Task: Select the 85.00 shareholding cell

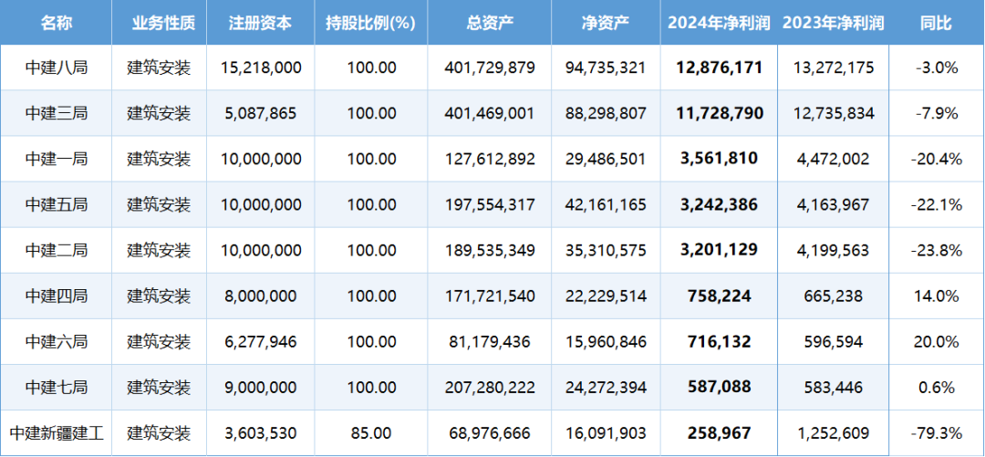Action: [371, 433]
